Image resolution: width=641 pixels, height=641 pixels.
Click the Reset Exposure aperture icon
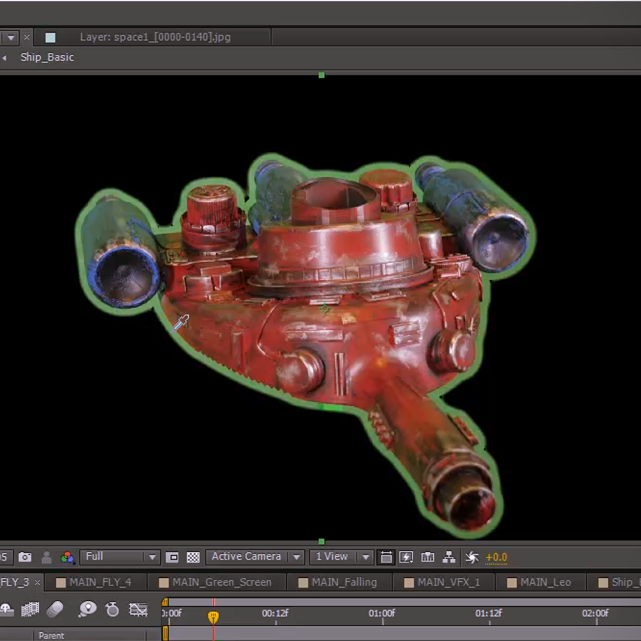coord(472,557)
